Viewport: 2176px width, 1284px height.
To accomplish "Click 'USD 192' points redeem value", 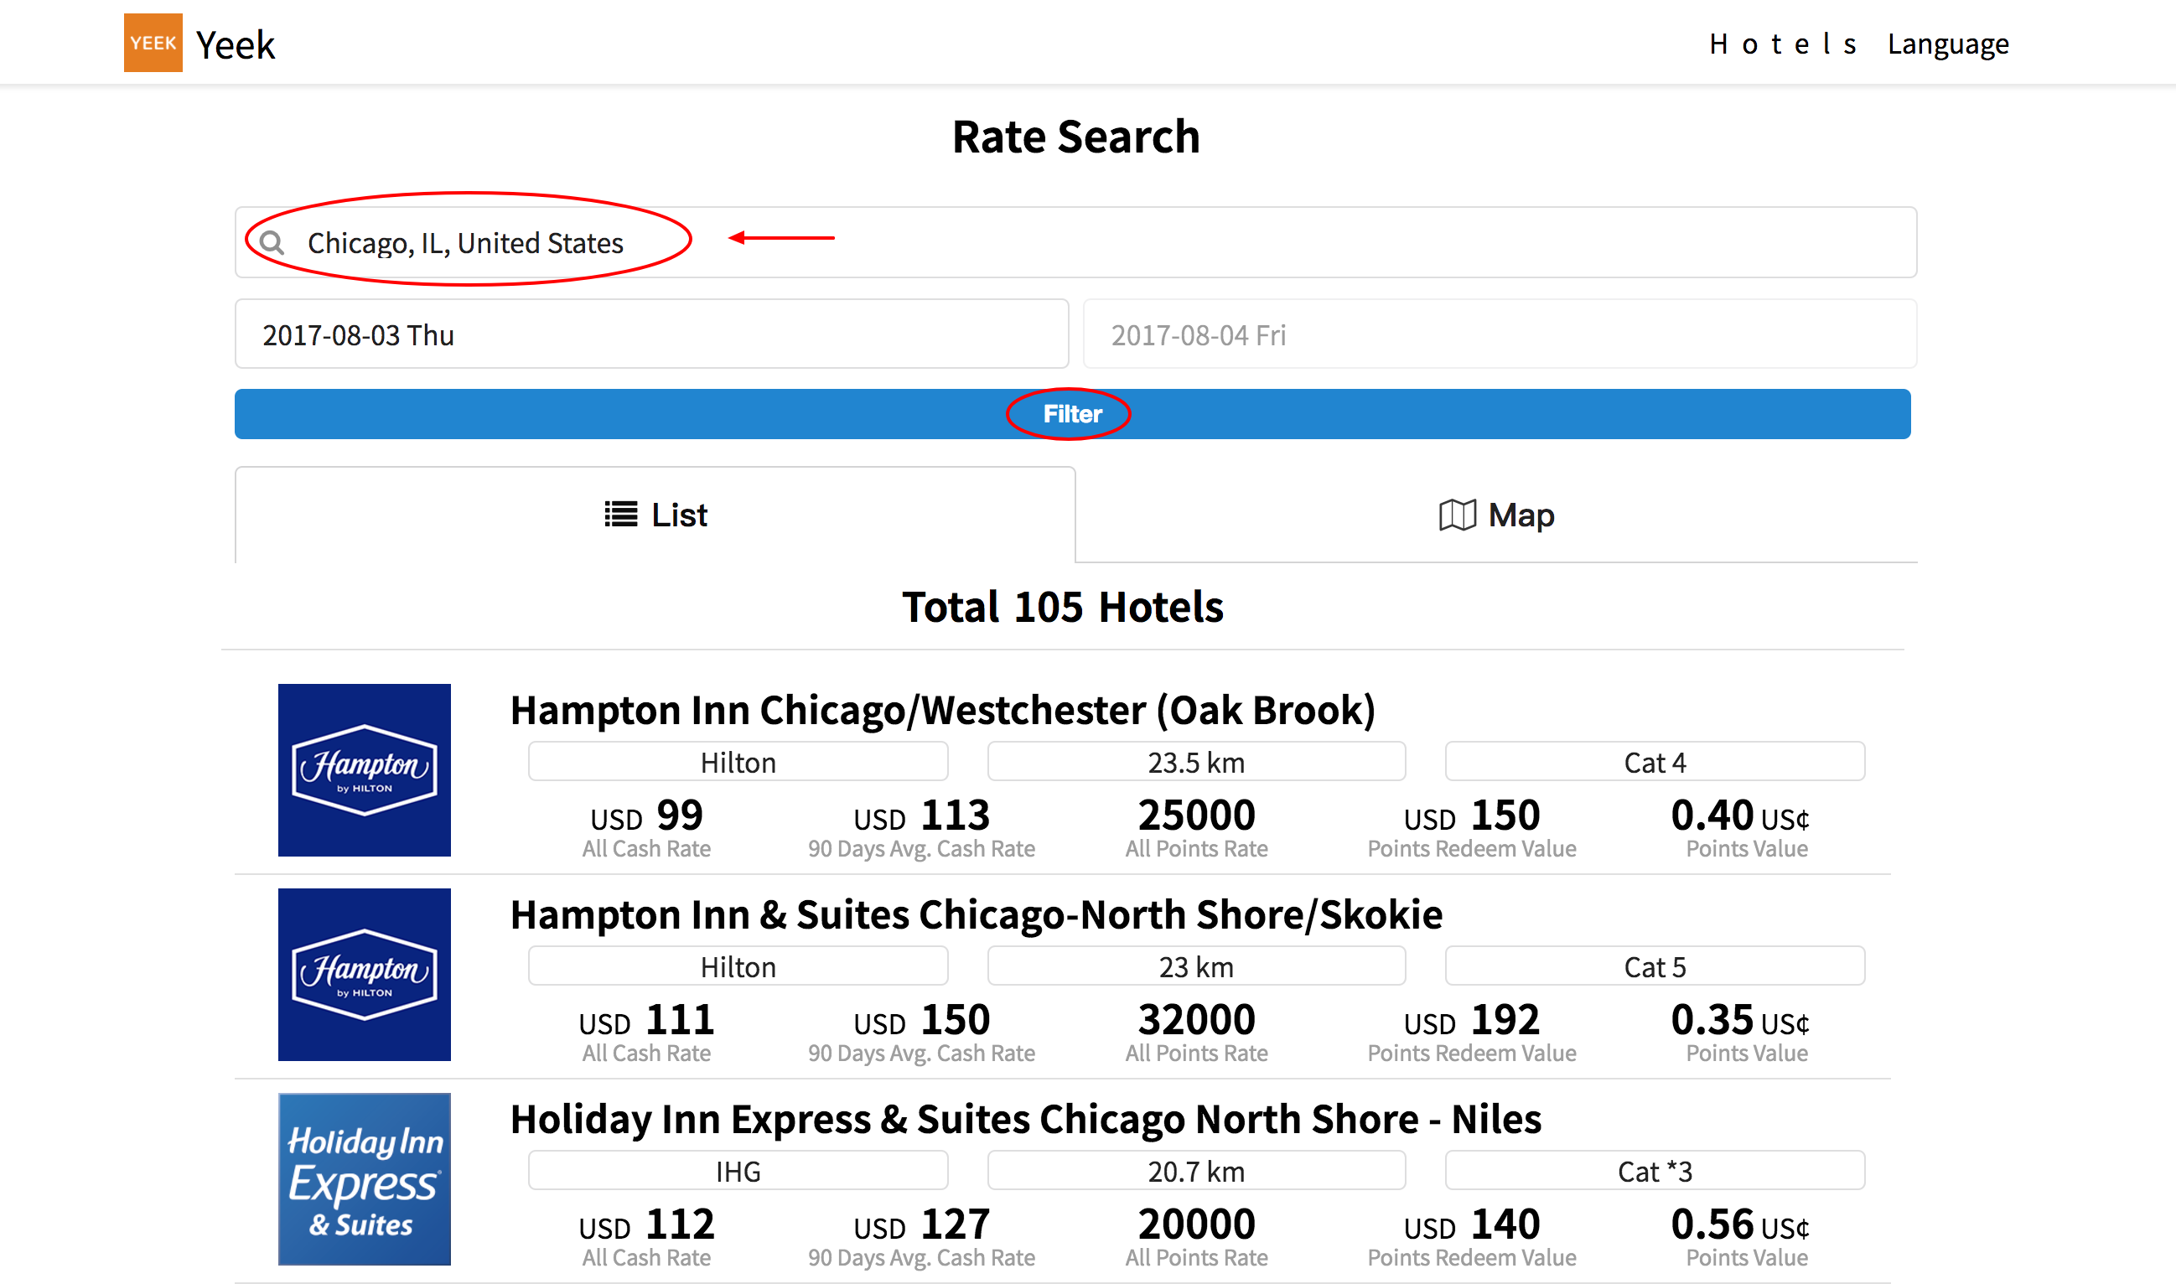I will pos(1472,1021).
